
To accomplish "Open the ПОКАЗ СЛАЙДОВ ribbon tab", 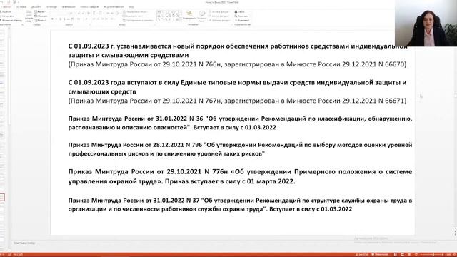I will point(89,6).
